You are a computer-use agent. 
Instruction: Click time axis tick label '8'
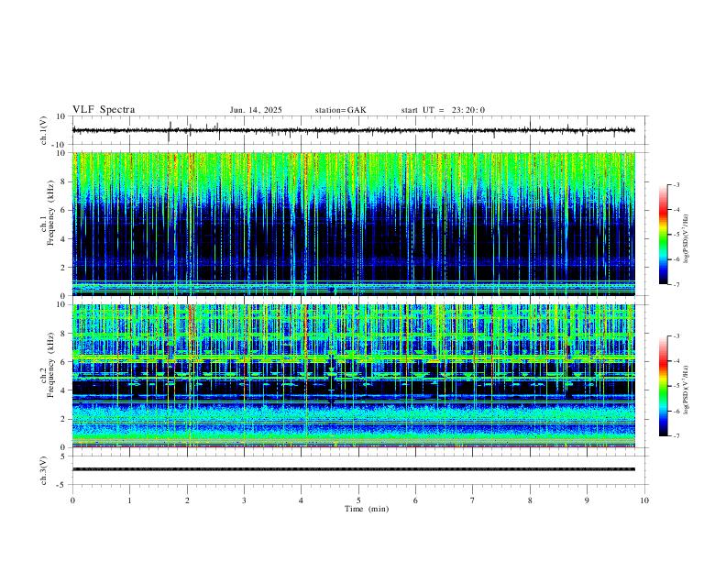(530, 500)
